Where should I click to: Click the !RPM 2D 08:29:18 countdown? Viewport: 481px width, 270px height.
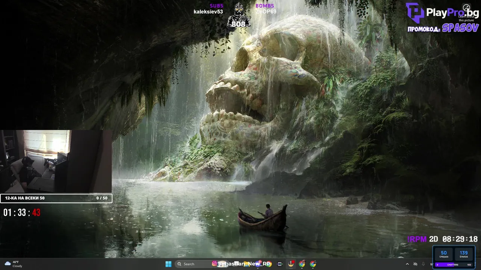point(442,239)
